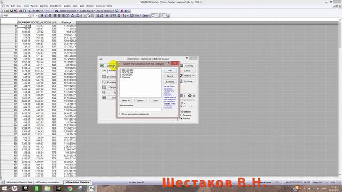Click the ДО_АКЦИИ column header
This screenshot has width=342, height=192.
(x=24, y=22)
